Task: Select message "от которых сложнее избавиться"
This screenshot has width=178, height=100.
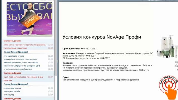Action: click(x=18, y=69)
